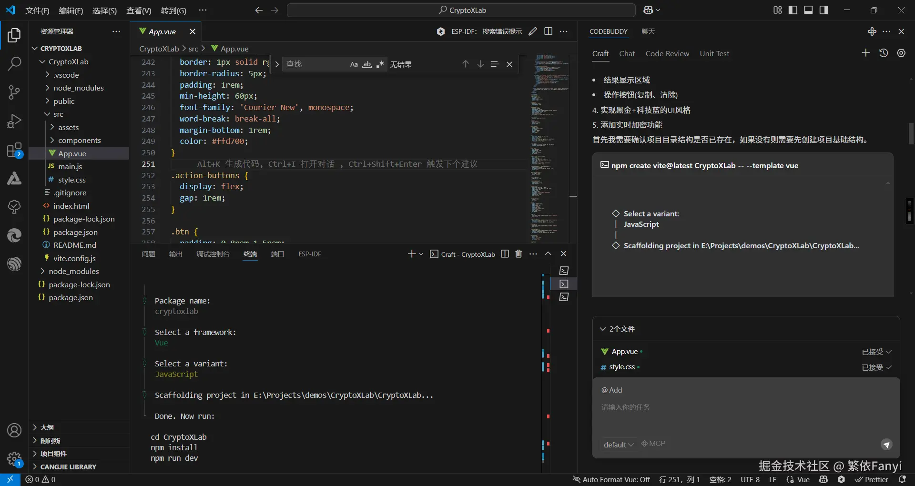Toggle Match Case in find widget
The width and height of the screenshot is (915, 486).
click(x=354, y=64)
